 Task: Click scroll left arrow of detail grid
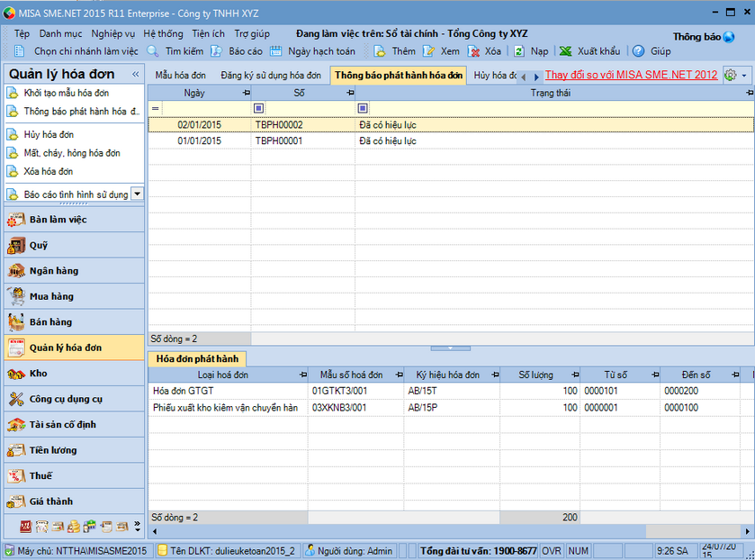click(x=155, y=531)
